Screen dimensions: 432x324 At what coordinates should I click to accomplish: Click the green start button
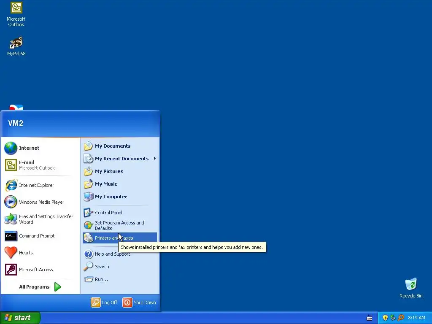point(20,318)
